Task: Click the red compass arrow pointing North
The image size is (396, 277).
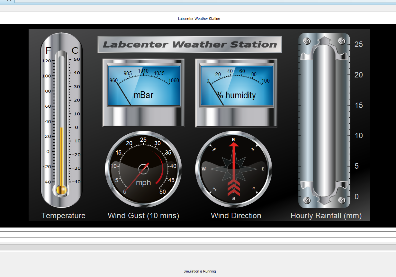Action: click(234, 151)
